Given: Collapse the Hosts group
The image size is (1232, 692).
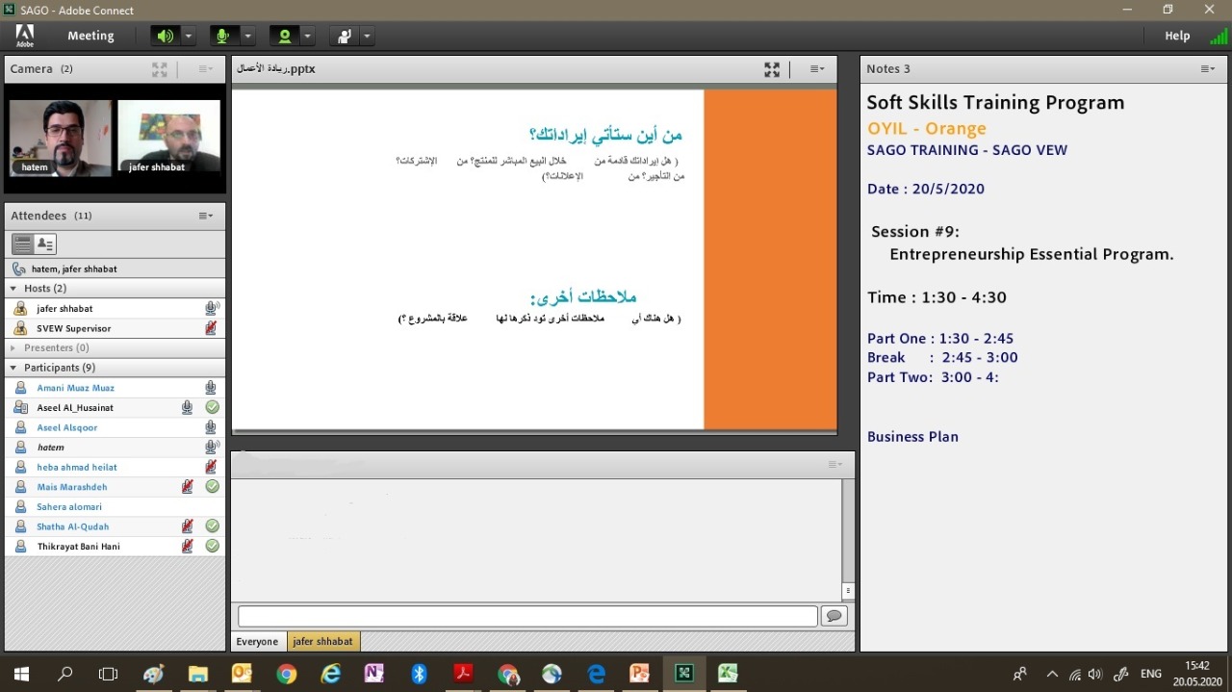Looking at the screenshot, I should 13,289.
